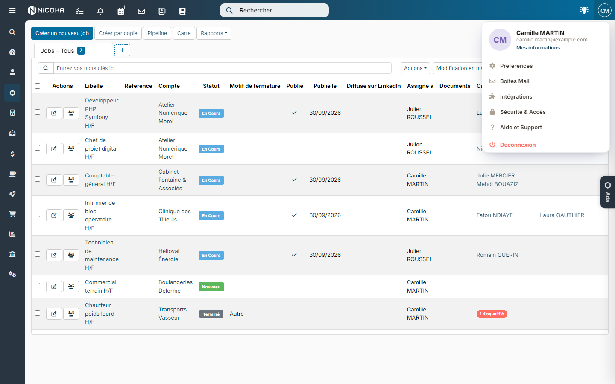Check the Chef de projet digital row checkbox
The image size is (615, 384).
[38, 148]
